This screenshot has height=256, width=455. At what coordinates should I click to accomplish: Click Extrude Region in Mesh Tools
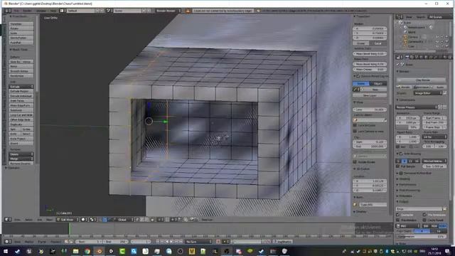point(21,91)
